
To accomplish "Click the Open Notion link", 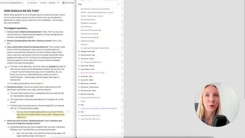I will 70,3.
